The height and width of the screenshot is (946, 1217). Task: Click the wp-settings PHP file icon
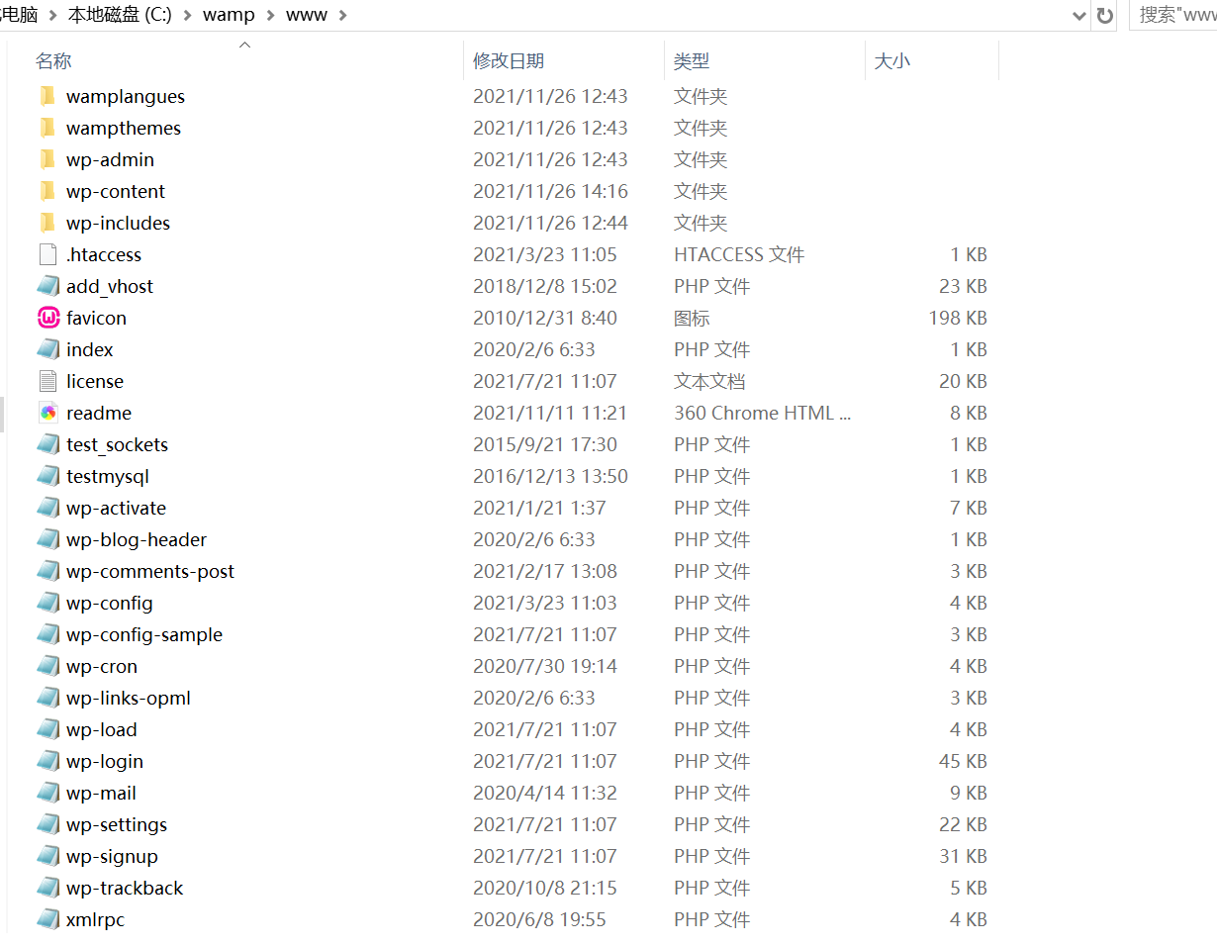tap(48, 824)
